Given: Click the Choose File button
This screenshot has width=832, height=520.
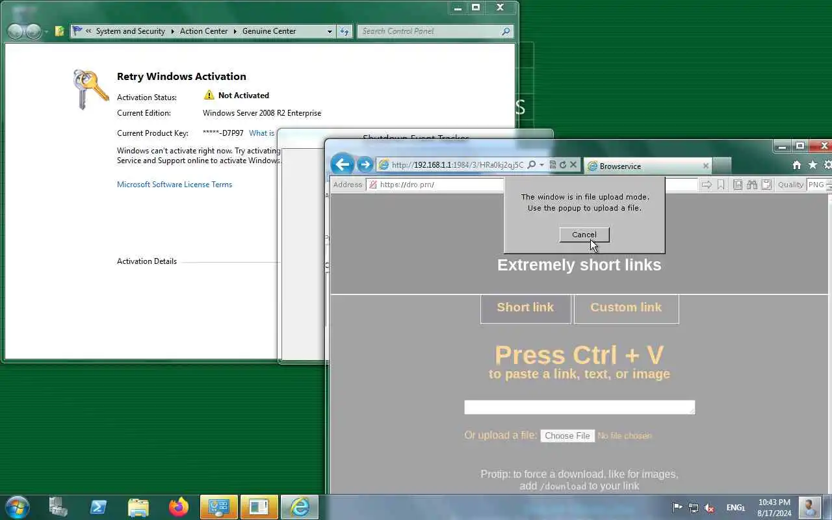Looking at the screenshot, I should pyautogui.click(x=567, y=435).
